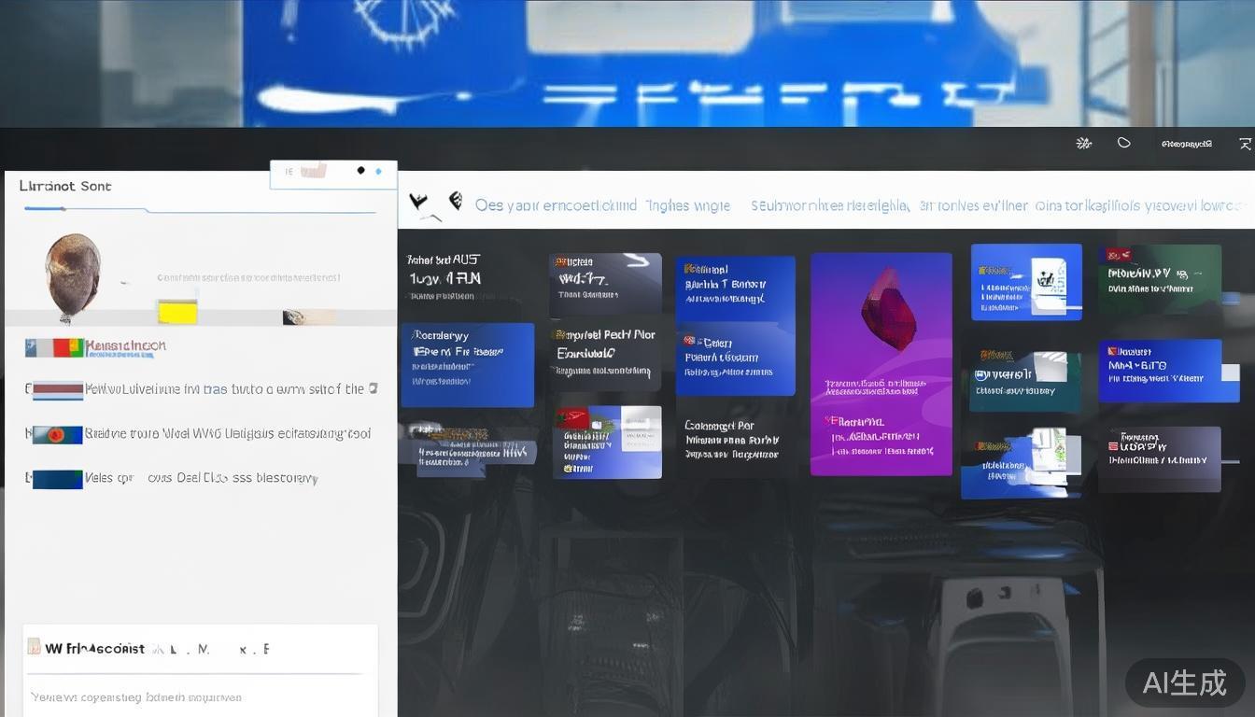Image resolution: width=1255 pixels, height=717 pixels.
Task: Click the black arrow icon left of the tab row
Action: point(419,204)
